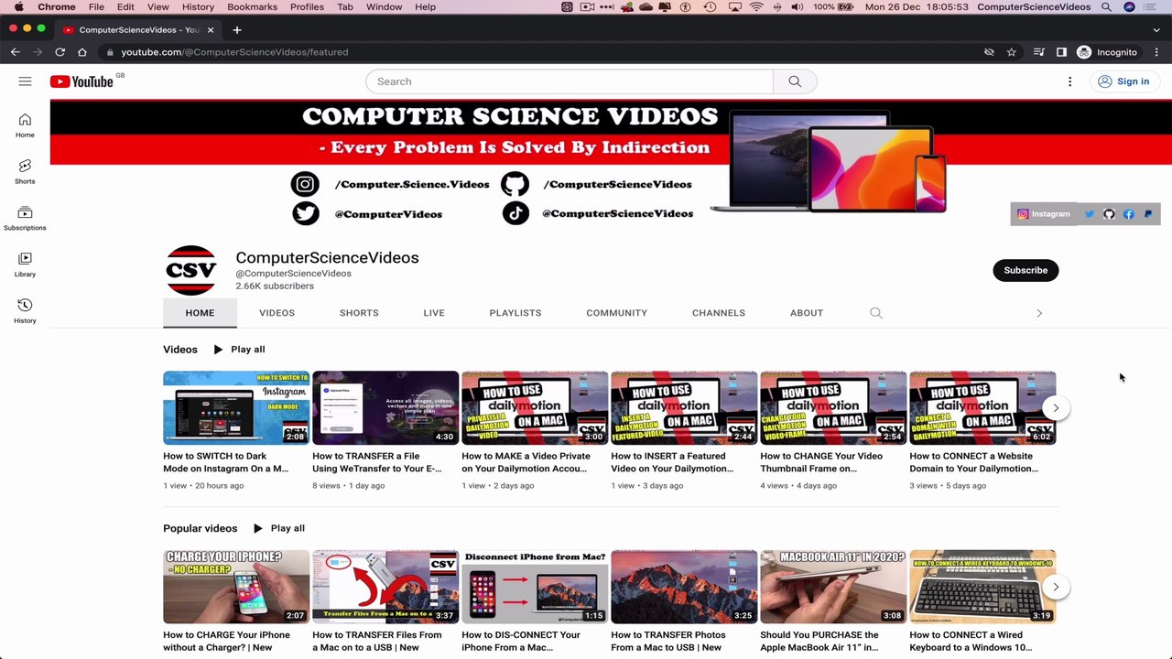The width and height of the screenshot is (1172, 659).
Task: Click the Sign in button
Action: coord(1124,81)
